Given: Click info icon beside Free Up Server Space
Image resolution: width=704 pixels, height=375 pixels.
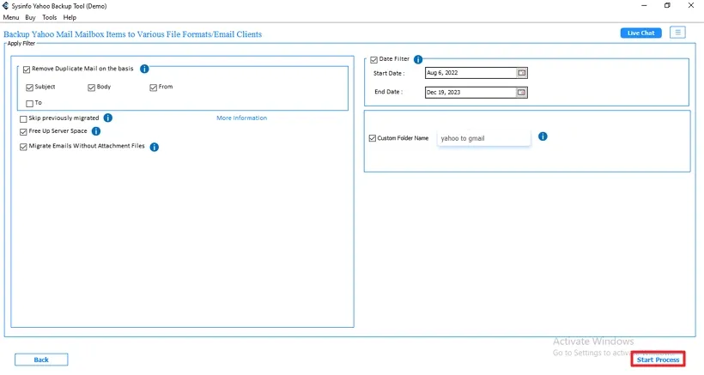Looking at the screenshot, I should coord(96,131).
